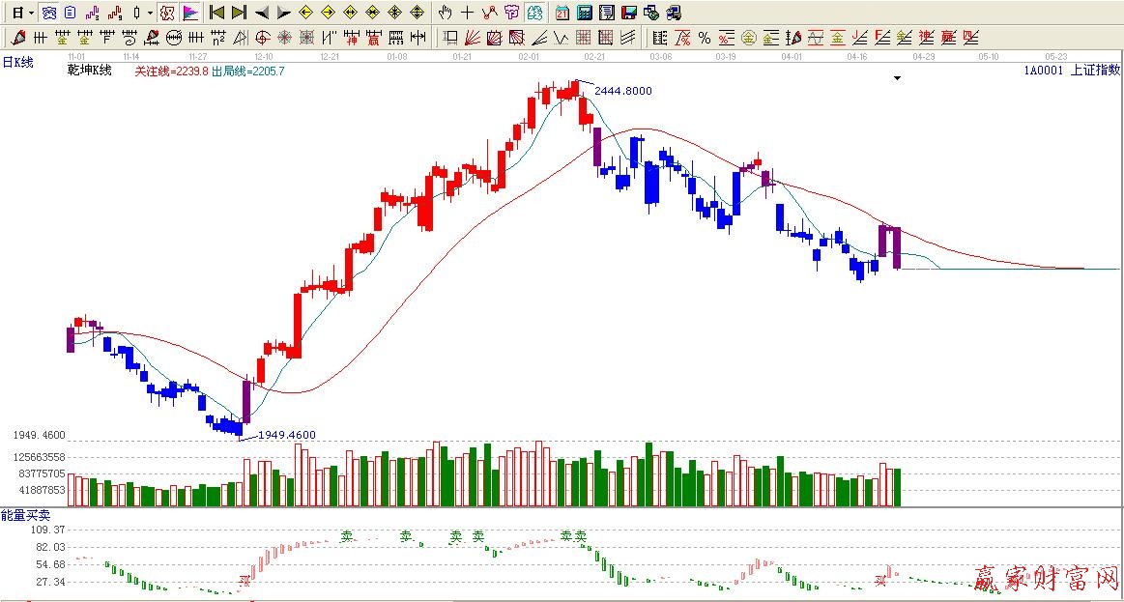This screenshot has width=1124, height=602.
Task: Click the save floppy disk icon
Action: [628, 13]
